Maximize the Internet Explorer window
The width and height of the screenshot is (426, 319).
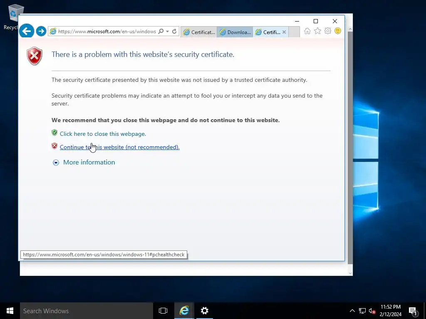pos(316,21)
